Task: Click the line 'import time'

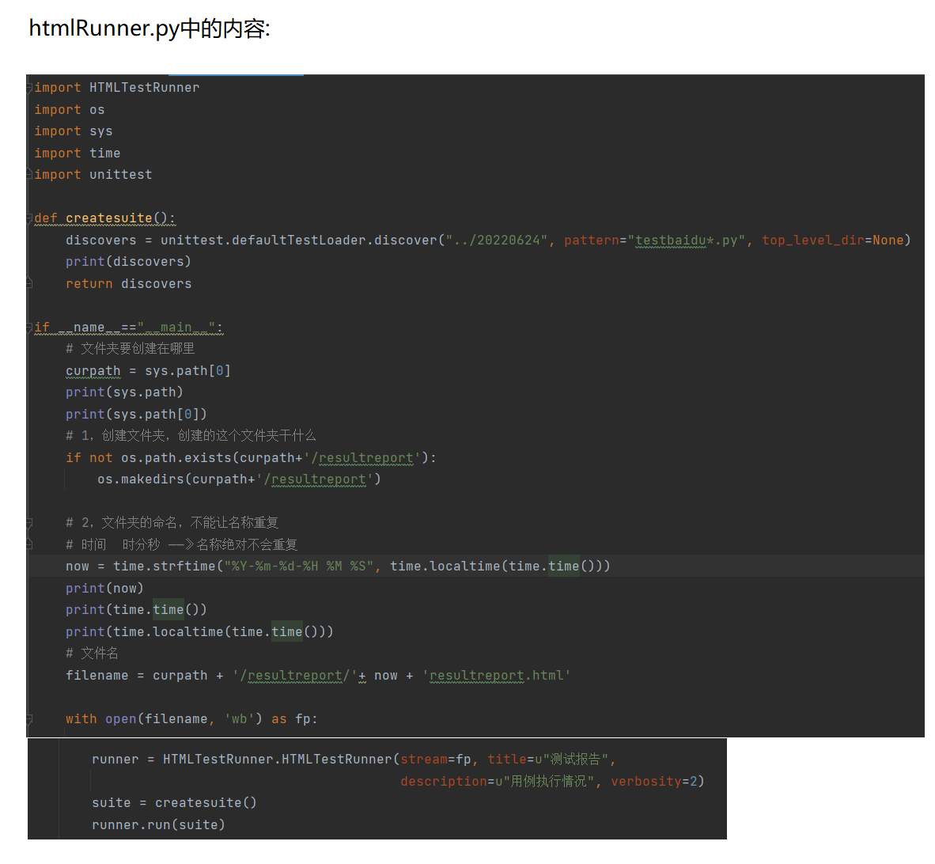Action: pos(78,153)
